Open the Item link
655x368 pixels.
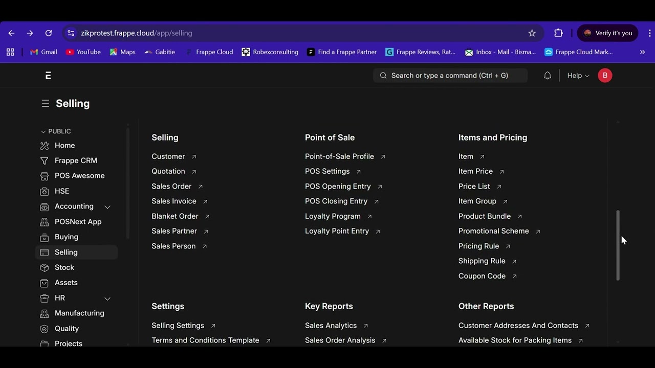click(466, 156)
